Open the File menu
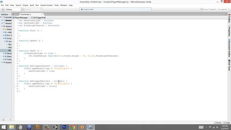The image size is (231, 130). tap(3, 5)
